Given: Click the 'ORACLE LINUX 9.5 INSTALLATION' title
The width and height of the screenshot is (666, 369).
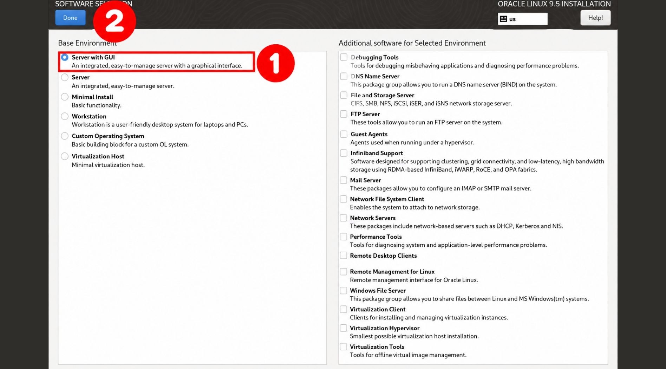Looking at the screenshot, I should click(554, 4).
